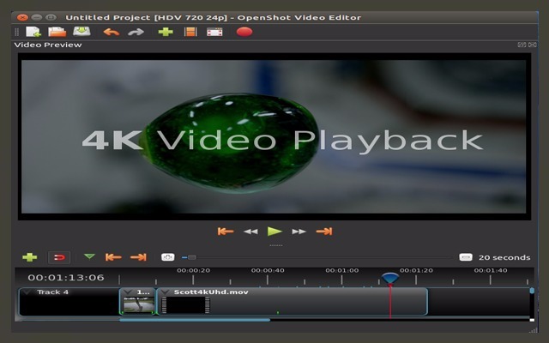Image resolution: width=549 pixels, height=343 pixels.
Task: Fast forward the video preview
Action: point(299,231)
